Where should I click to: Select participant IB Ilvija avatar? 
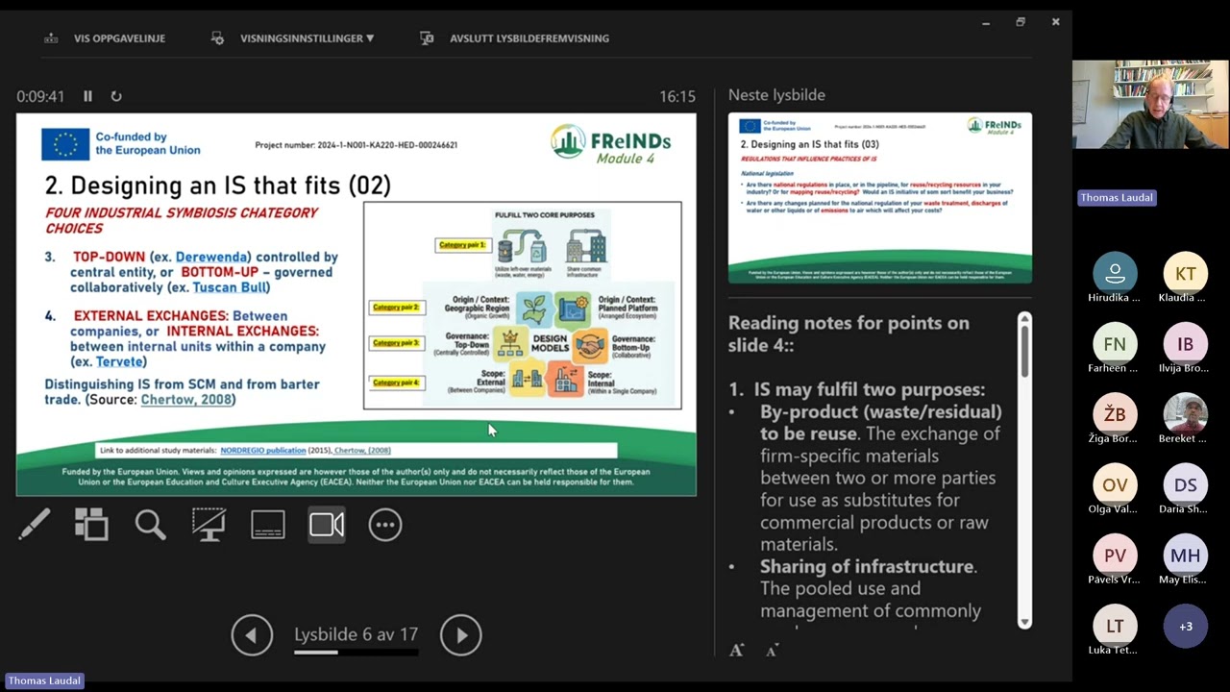click(1185, 344)
